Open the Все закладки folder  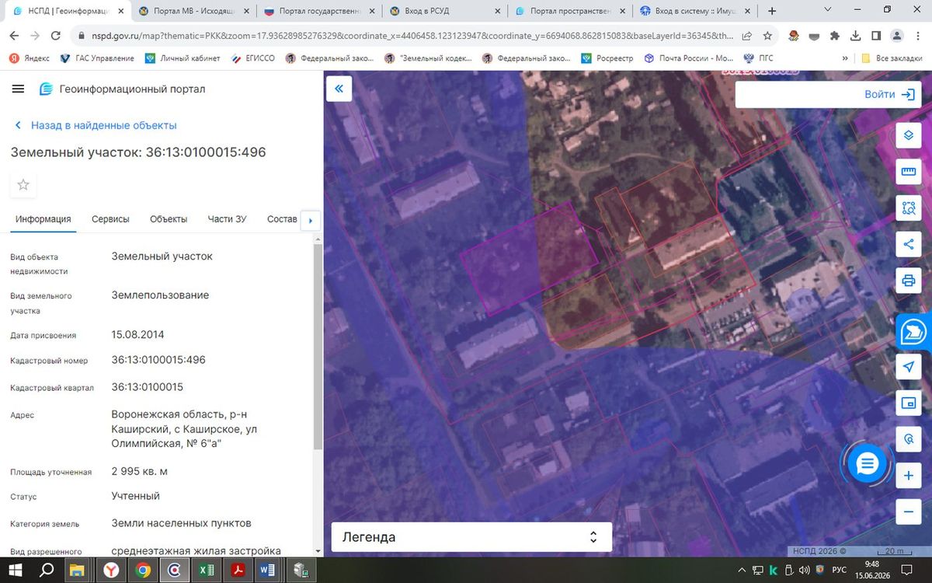click(892, 58)
